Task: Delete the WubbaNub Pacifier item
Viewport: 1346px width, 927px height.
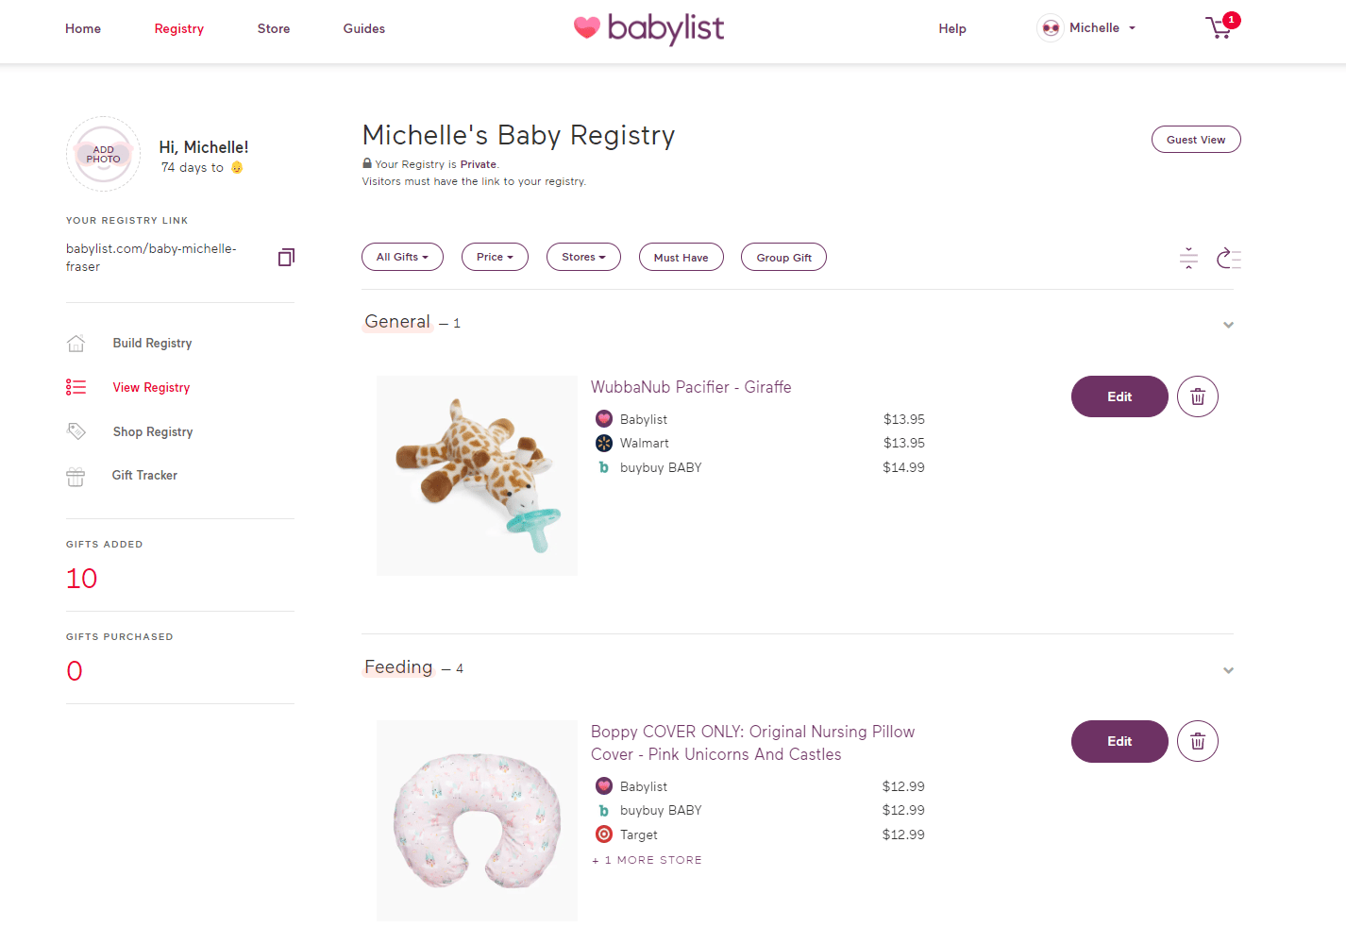Action: [1197, 396]
